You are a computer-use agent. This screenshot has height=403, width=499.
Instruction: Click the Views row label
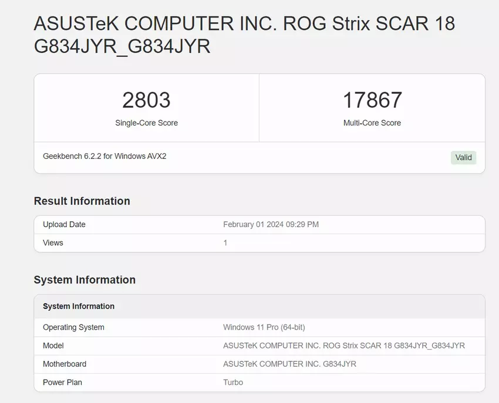coord(53,243)
